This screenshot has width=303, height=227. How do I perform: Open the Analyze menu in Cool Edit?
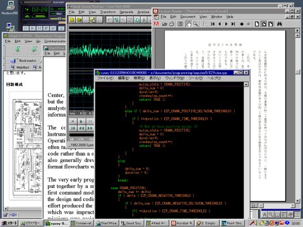click(143, 12)
